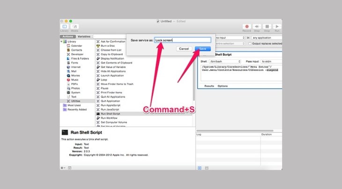
Task: Open the Recently Added smart group
Action: coord(77,110)
